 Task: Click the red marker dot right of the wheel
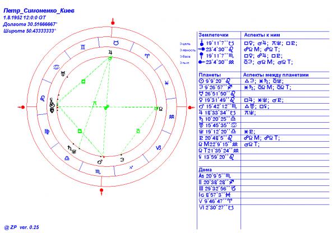[190, 108]
